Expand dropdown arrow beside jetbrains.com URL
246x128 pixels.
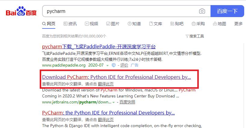click(114, 102)
